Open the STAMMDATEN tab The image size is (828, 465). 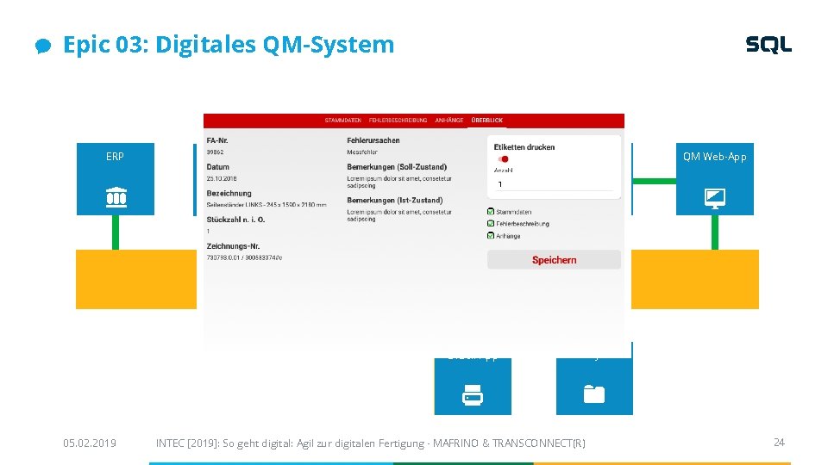(342, 121)
